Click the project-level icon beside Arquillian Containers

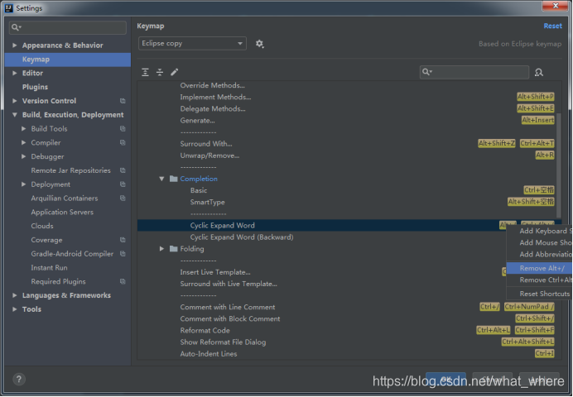point(123,198)
